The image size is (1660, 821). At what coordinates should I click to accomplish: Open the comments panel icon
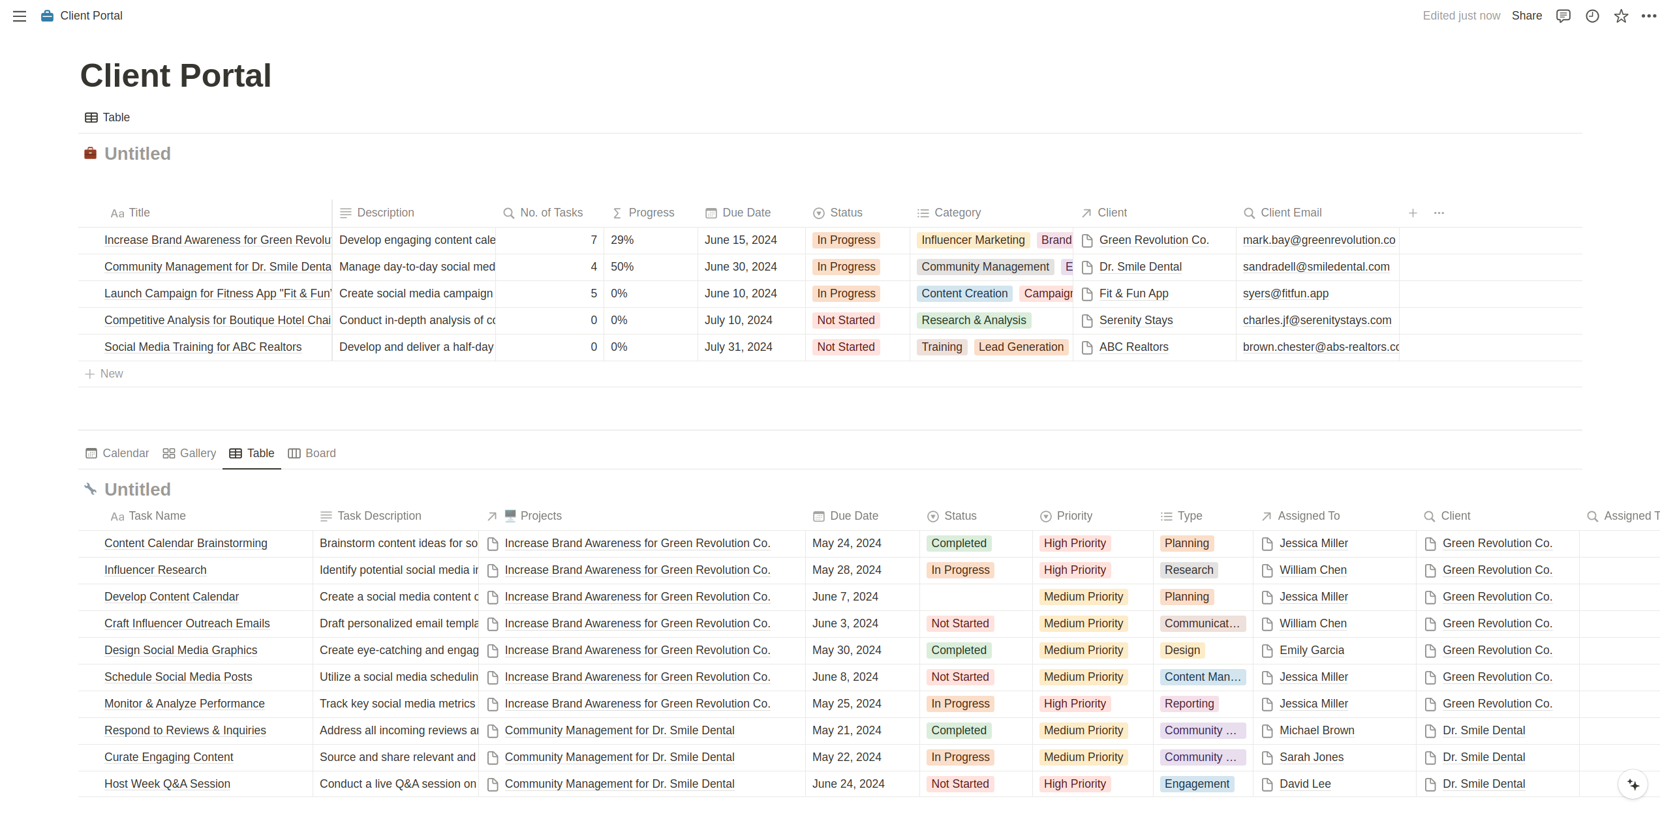(x=1563, y=16)
